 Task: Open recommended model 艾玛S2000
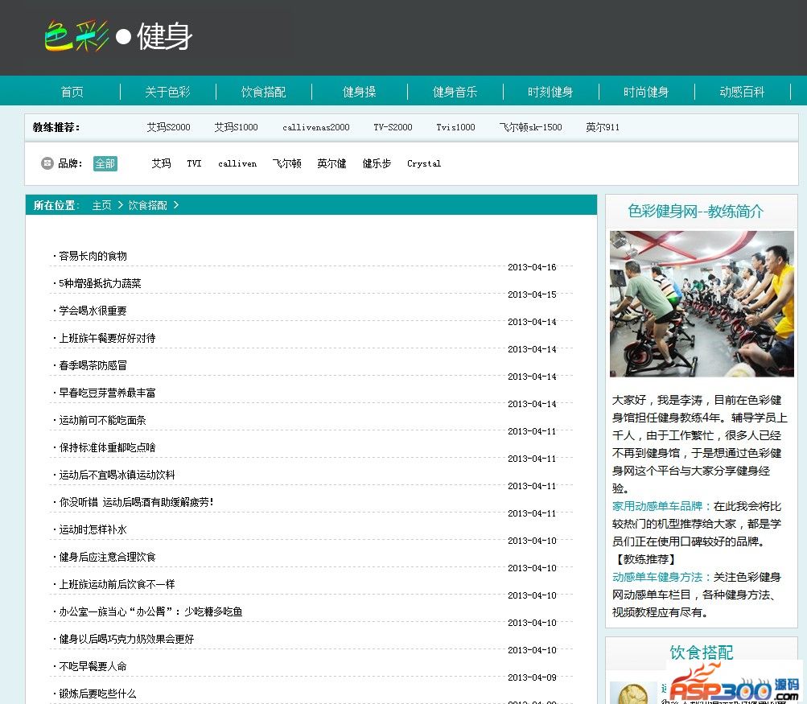[168, 127]
